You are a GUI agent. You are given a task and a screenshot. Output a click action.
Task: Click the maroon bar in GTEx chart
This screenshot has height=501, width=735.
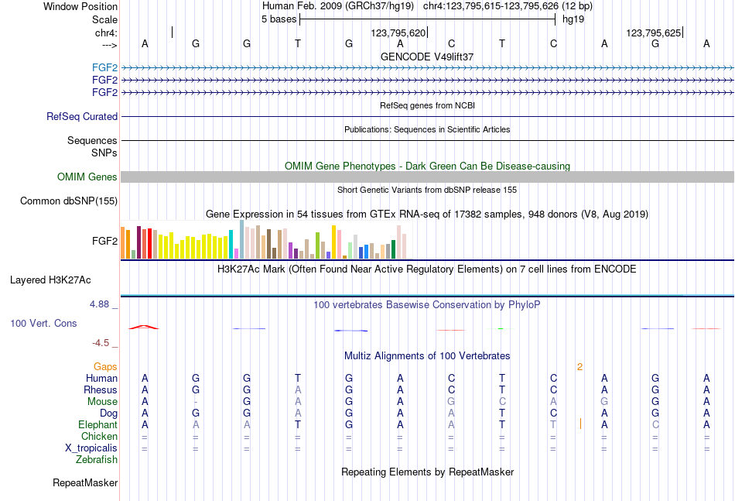pyautogui.click(x=138, y=242)
